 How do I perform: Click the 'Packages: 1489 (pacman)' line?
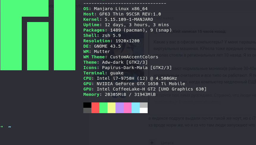click(127, 30)
